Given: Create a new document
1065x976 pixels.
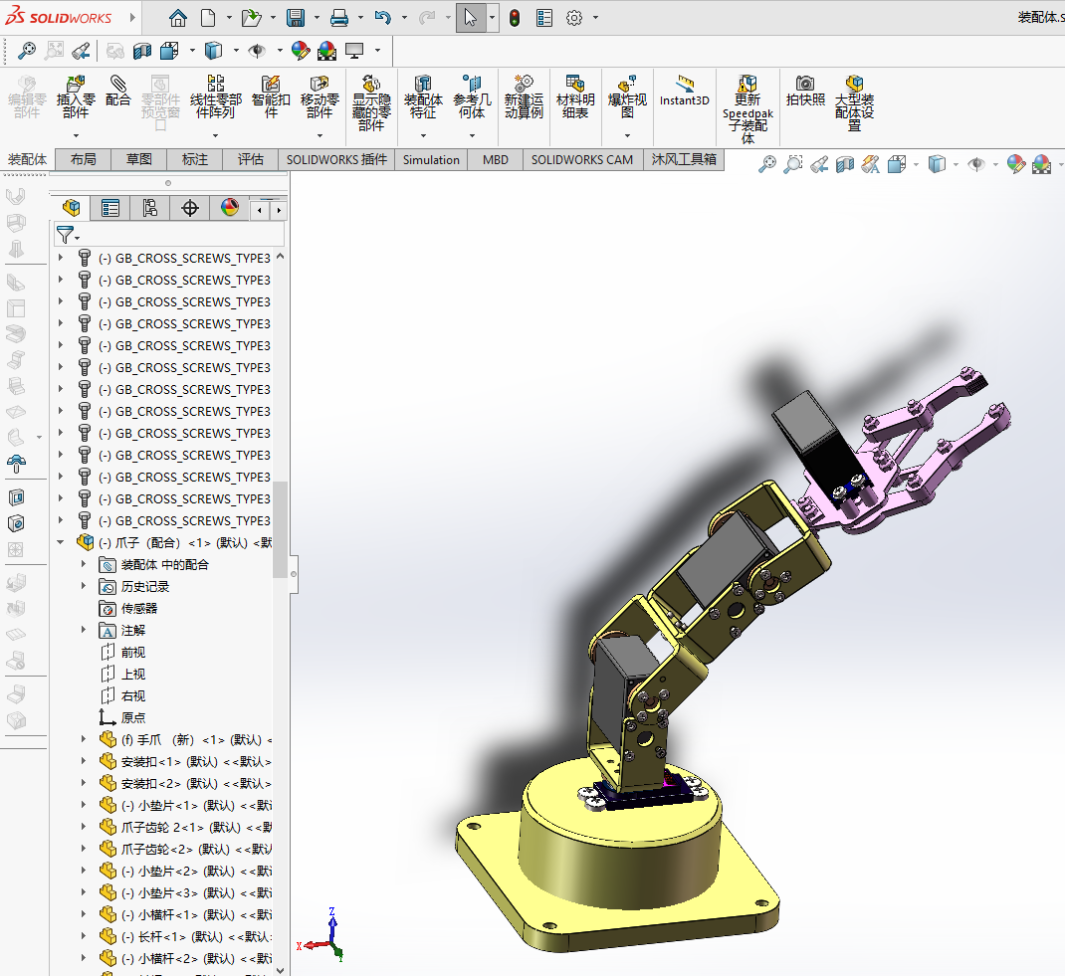Looking at the screenshot, I should [208, 18].
